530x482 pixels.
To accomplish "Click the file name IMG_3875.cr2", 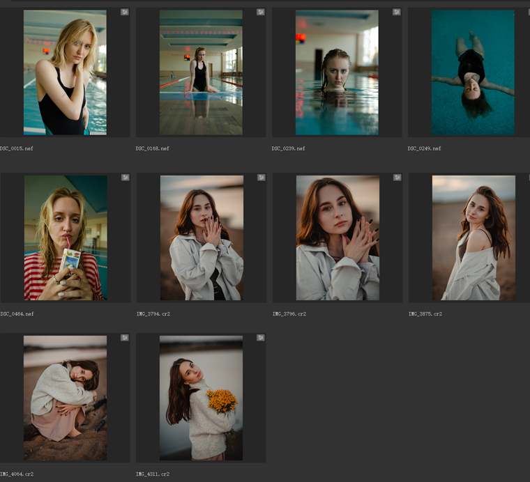I will pyautogui.click(x=425, y=314).
